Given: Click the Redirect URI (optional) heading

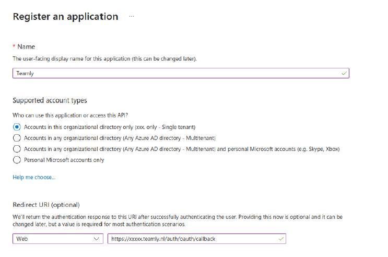Looking at the screenshot, I should (46, 204).
